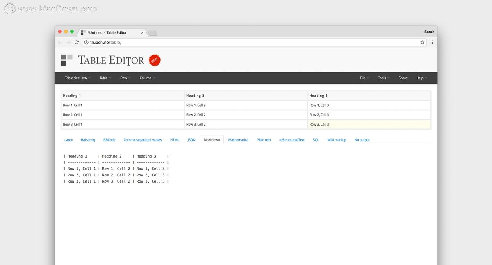Select the Row 2, Cell 3 table cell
The height and width of the screenshot is (265, 492).
pos(369,115)
